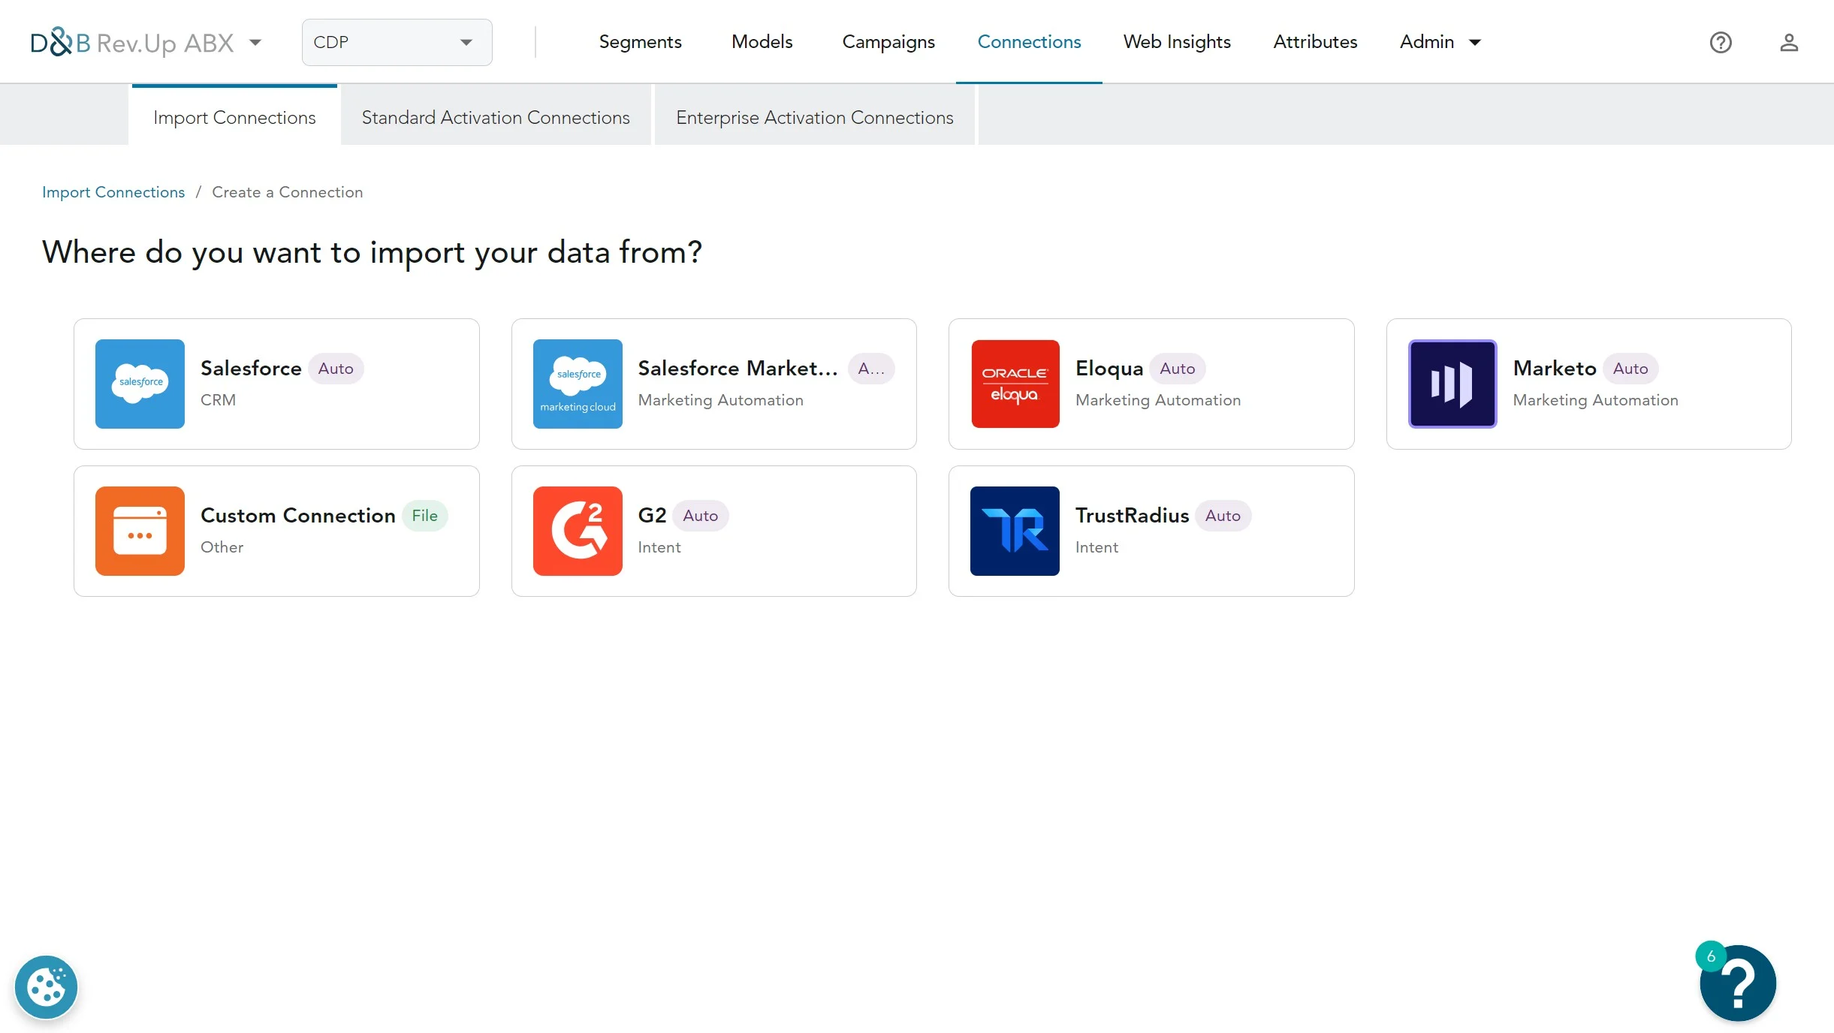Choose the Custom Connection title
The height and width of the screenshot is (1033, 1834).
pyautogui.click(x=298, y=515)
